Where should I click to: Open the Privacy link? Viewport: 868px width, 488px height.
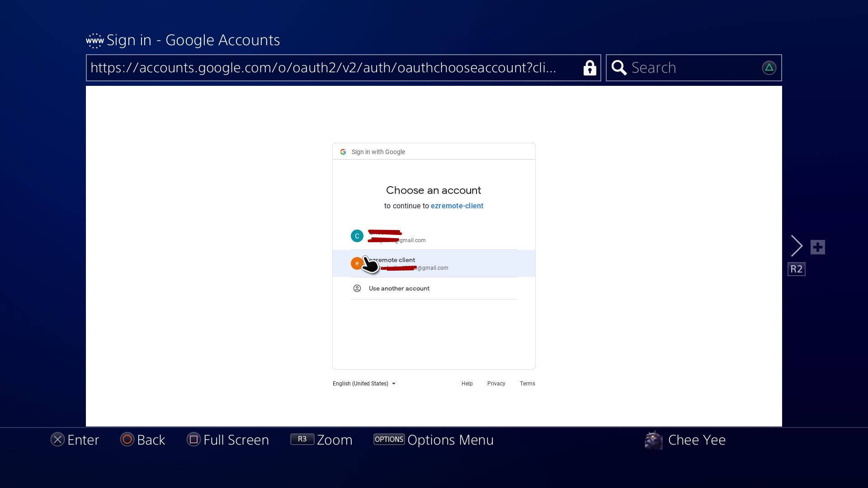tap(496, 384)
